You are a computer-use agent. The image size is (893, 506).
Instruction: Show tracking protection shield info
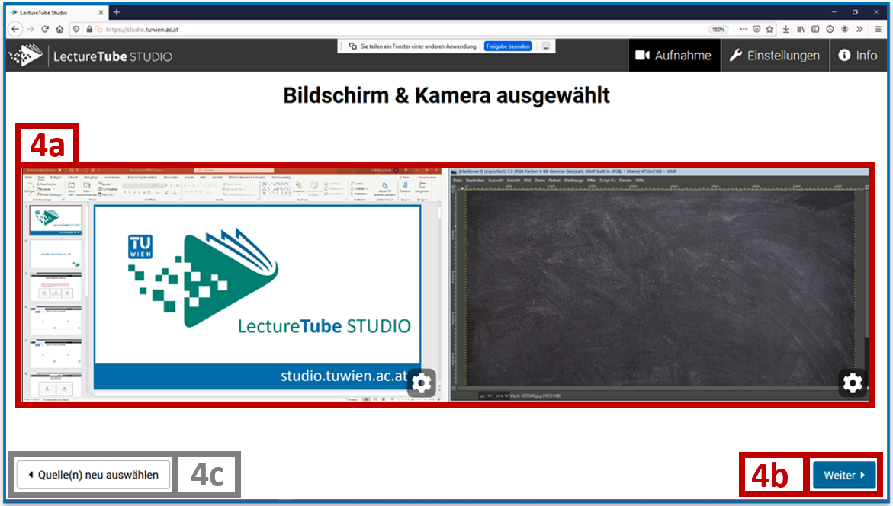coord(76,29)
